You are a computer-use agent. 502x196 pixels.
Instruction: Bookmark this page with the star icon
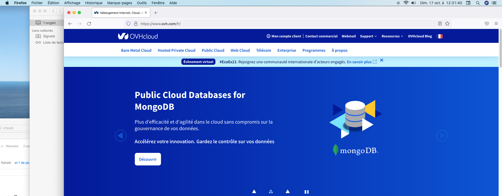pyautogui.click(x=447, y=24)
